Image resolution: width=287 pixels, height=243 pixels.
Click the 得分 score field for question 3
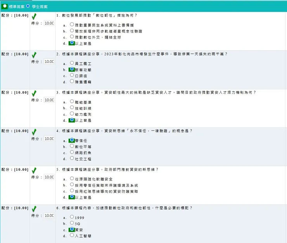[x=49, y=100]
